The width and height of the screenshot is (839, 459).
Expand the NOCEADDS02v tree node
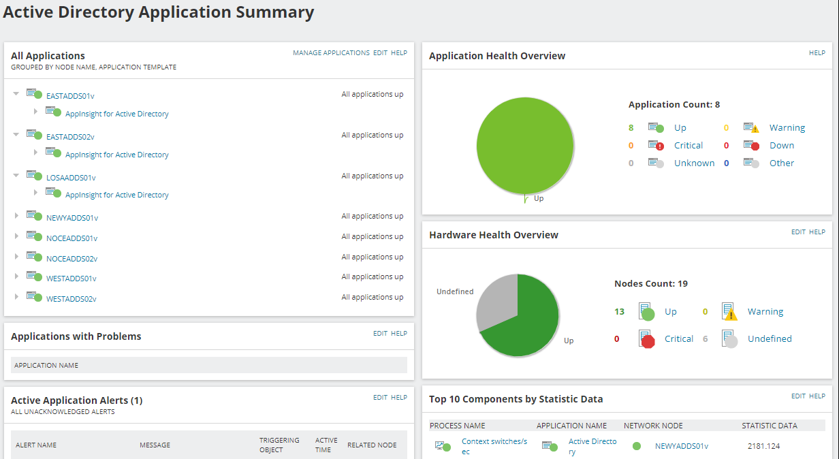click(16, 257)
